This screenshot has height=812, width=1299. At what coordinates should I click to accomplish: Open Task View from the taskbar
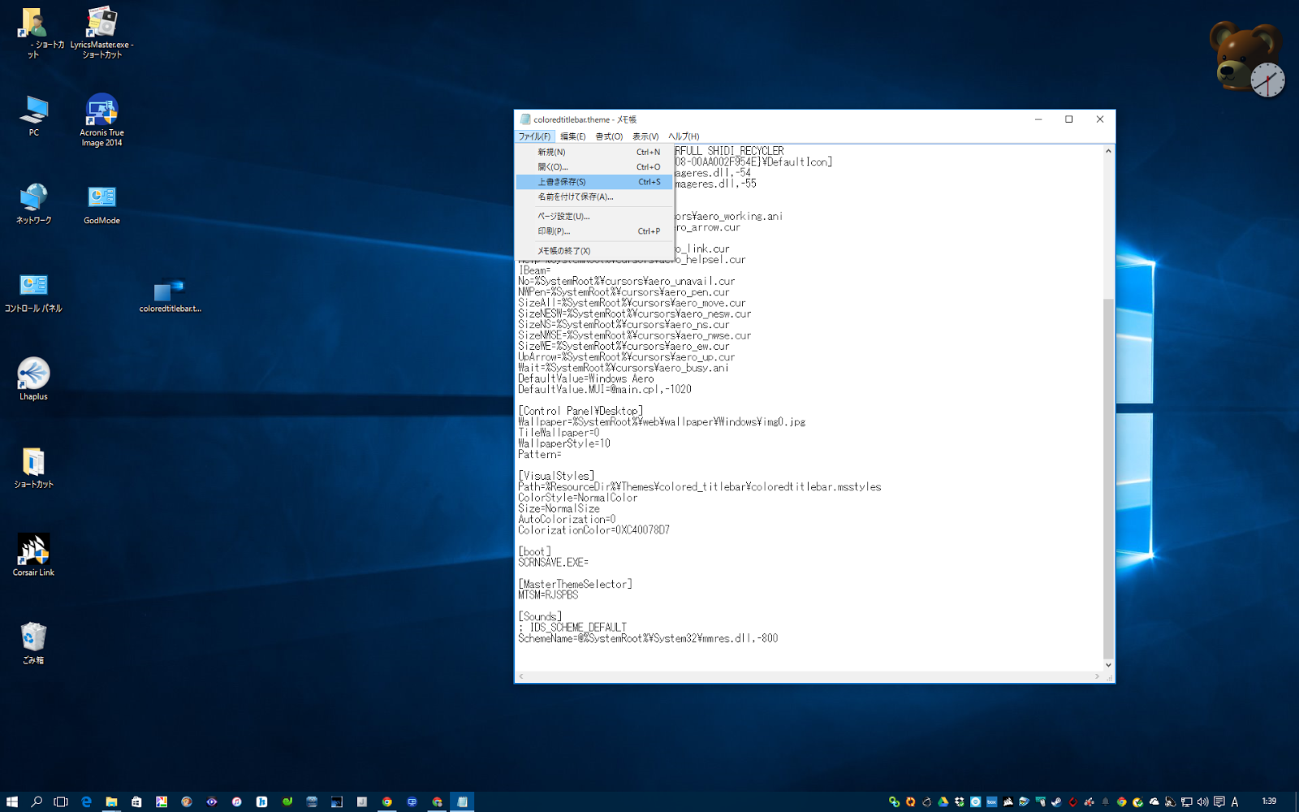(61, 801)
